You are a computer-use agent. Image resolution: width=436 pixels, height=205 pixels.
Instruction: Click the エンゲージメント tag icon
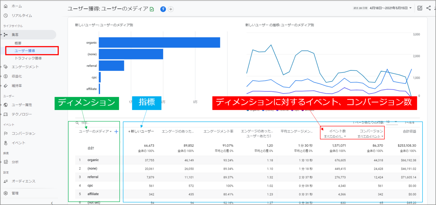(6, 67)
